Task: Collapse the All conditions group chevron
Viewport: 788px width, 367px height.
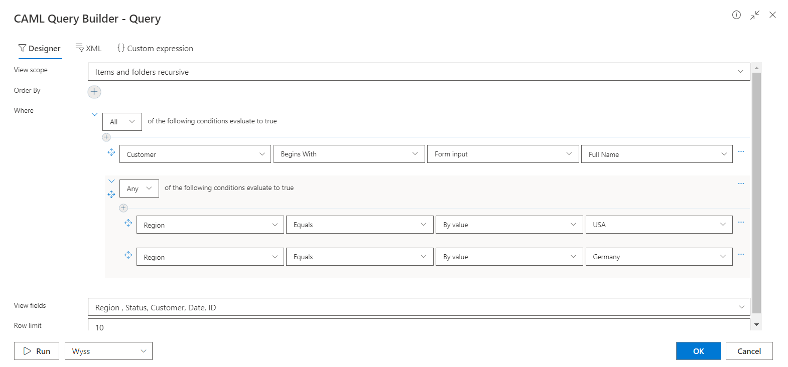Action: point(94,115)
